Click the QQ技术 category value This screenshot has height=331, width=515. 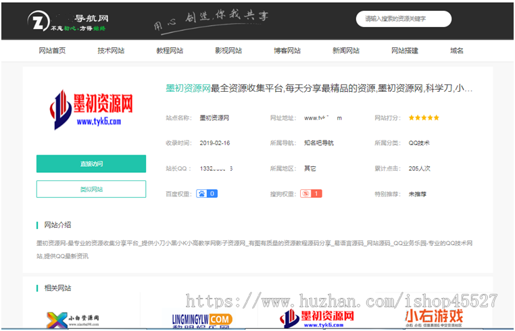coord(419,143)
